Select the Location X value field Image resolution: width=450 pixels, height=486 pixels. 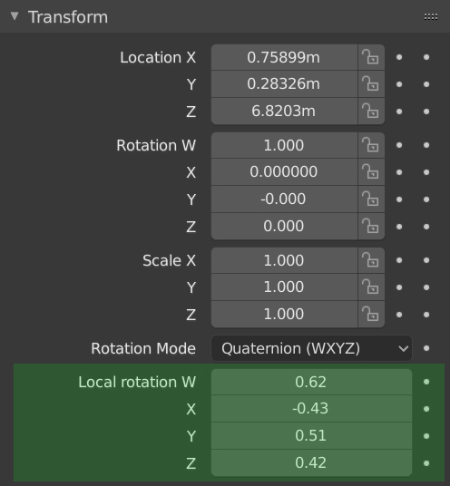point(284,57)
